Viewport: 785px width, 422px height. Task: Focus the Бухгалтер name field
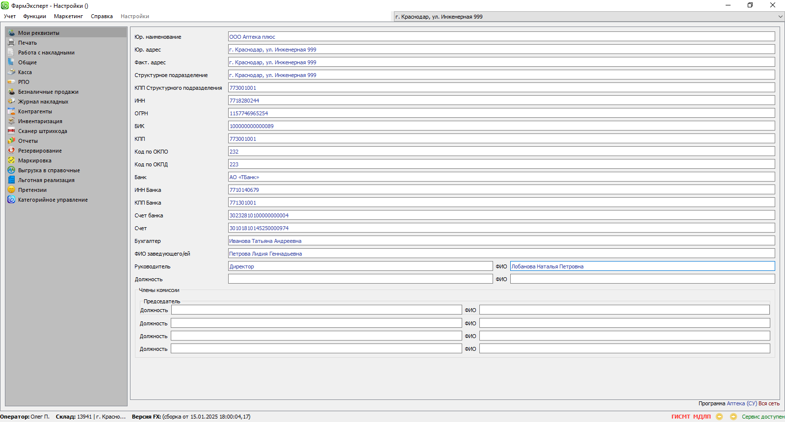[x=501, y=241]
